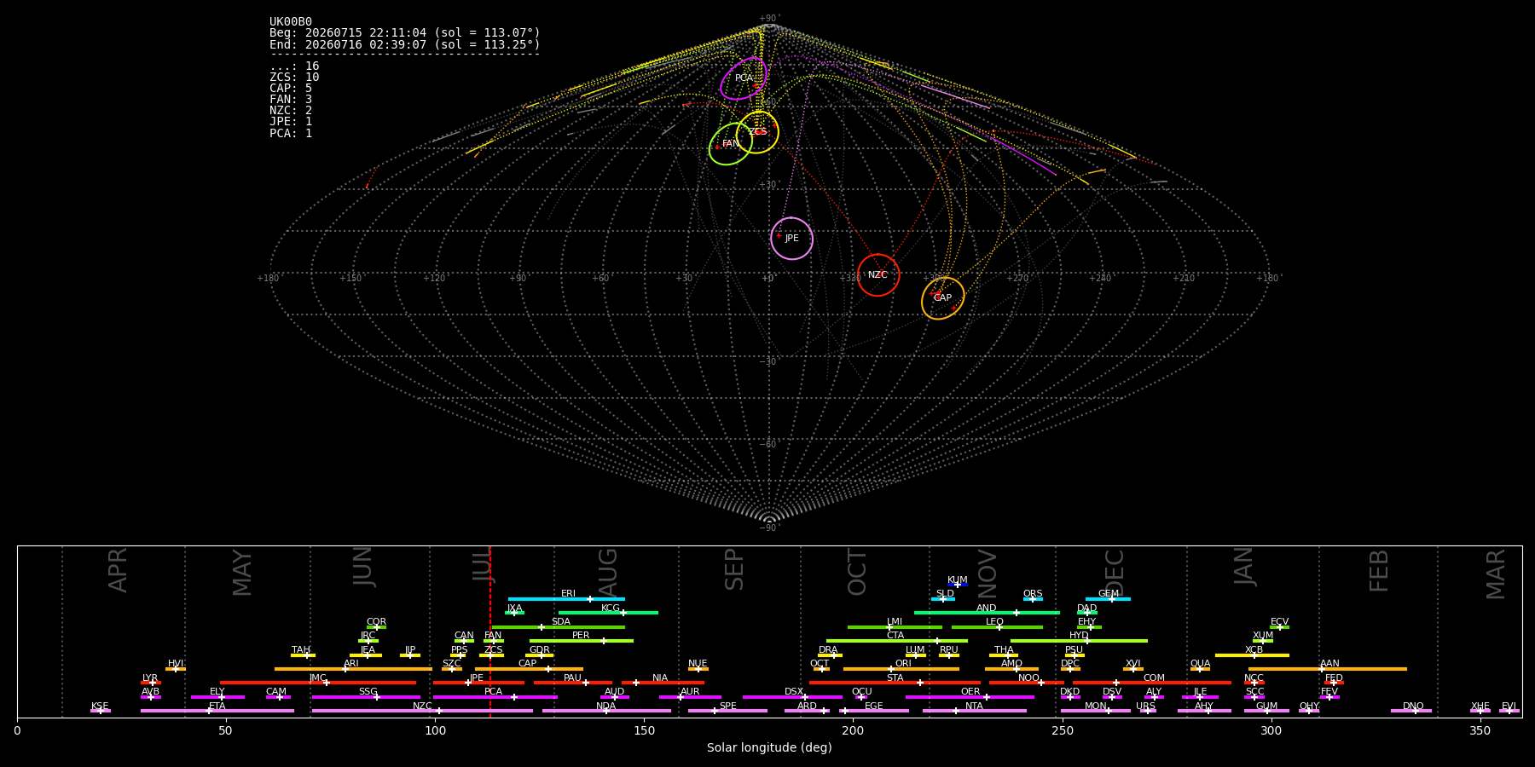The width and height of the screenshot is (1535, 767).
Task: Click the red STA bar in timeline
Action: click(895, 683)
